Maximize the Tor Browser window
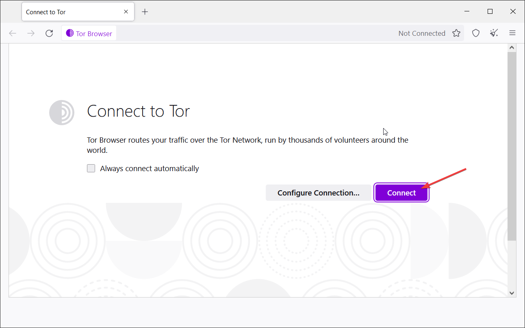Viewport: 525px width, 328px height. pyautogui.click(x=490, y=12)
